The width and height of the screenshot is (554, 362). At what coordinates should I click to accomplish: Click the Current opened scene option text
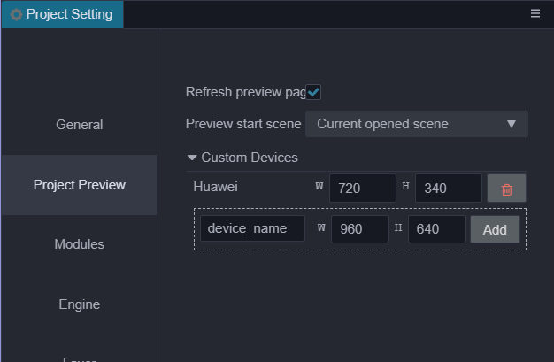click(x=382, y=124)
